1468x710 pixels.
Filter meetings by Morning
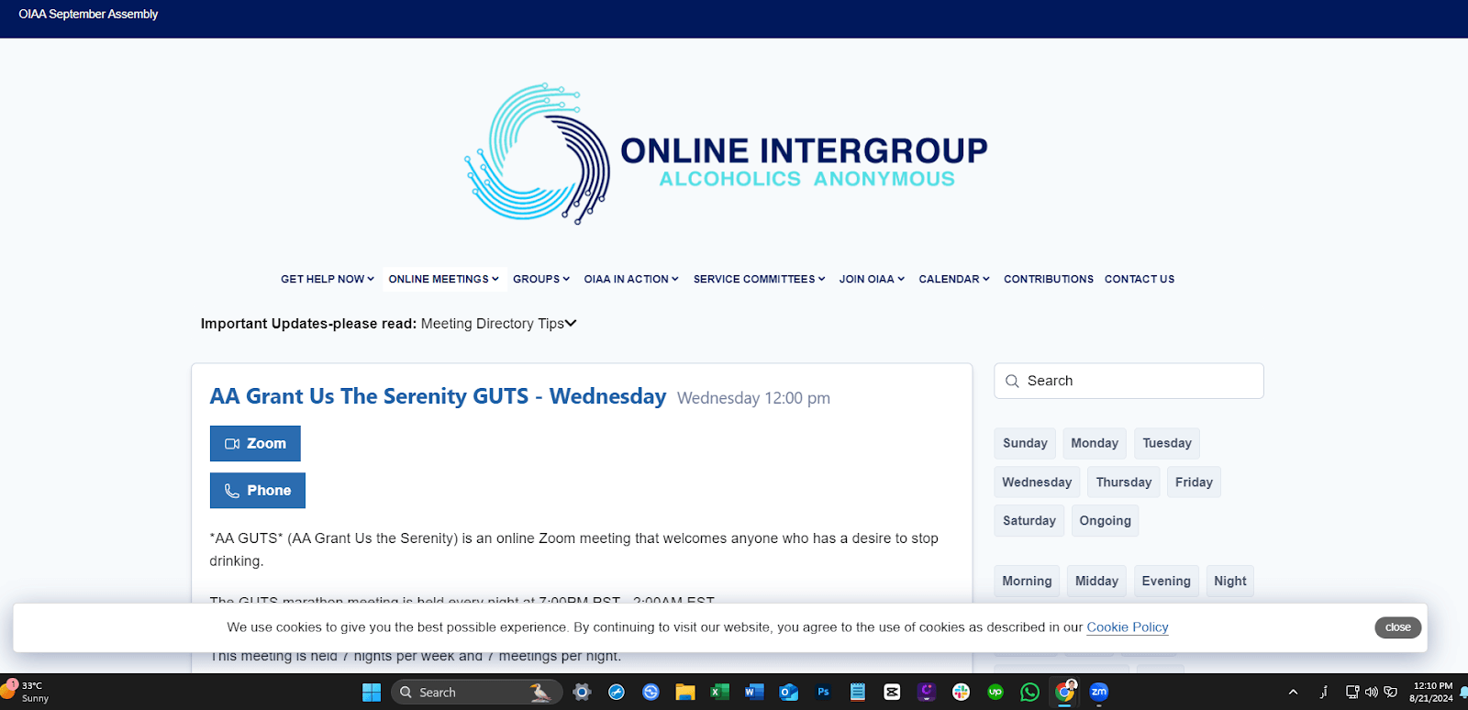tap(1027, 582)
